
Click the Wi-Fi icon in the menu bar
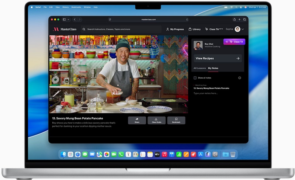(x=232, y=7)
